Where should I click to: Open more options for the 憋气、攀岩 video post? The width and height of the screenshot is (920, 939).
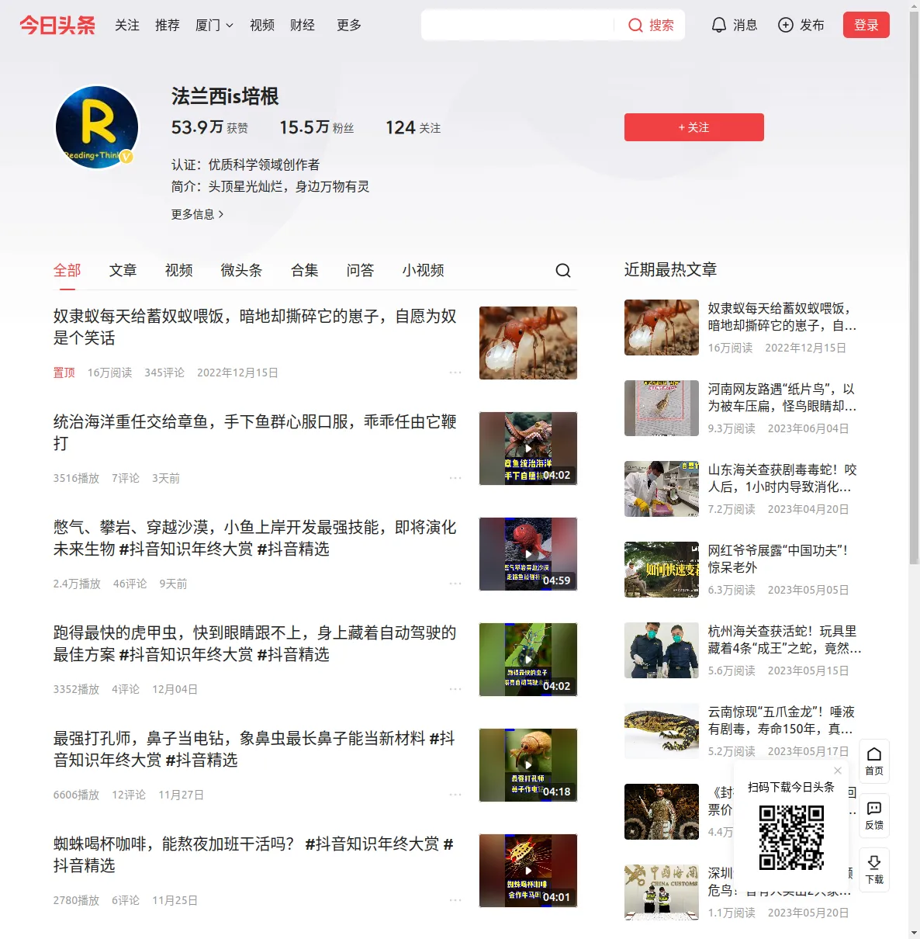coord(455,584)
